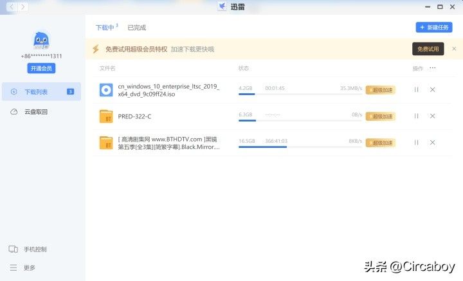This screenshot has width=463, height=281.
Task: Click the 00:01:45 remaining time
Action: [275, 88]
